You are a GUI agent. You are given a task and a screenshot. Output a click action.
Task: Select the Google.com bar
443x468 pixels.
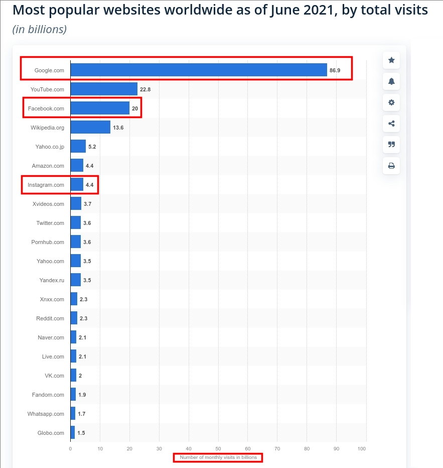coord(201,70)
